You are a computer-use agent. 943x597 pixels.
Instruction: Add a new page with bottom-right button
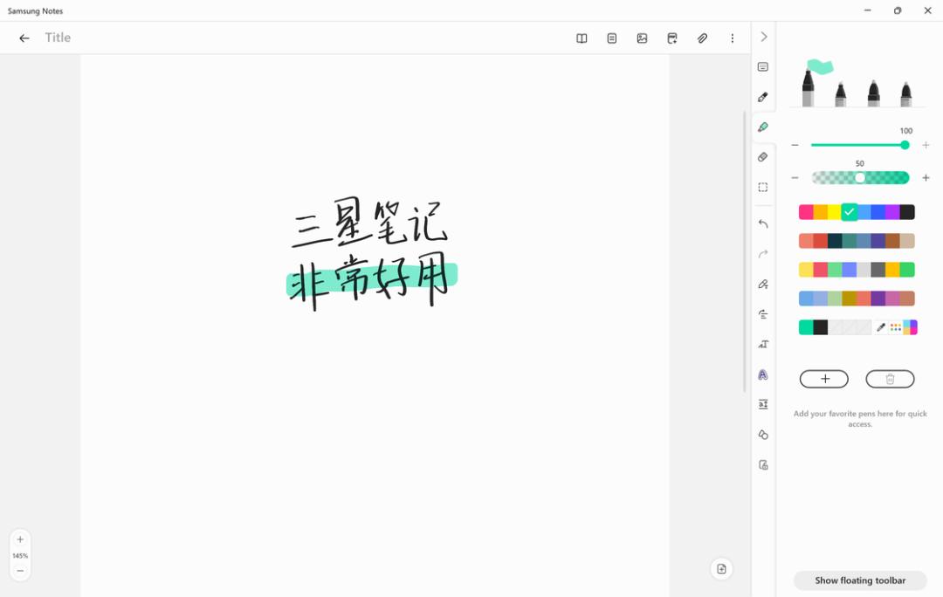click(721, 569)
